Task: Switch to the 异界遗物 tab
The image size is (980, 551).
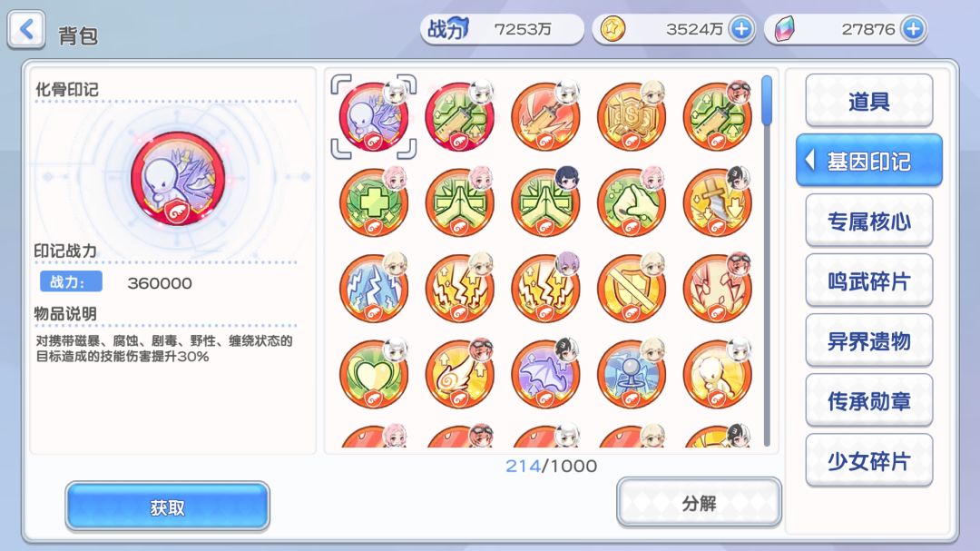Action: [868, 340]
